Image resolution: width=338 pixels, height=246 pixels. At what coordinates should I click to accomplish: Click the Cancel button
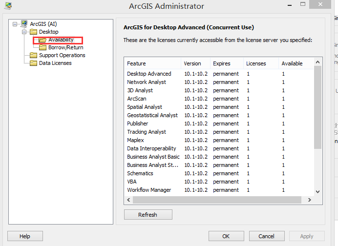pyautogui.click(x=267, y=236)
